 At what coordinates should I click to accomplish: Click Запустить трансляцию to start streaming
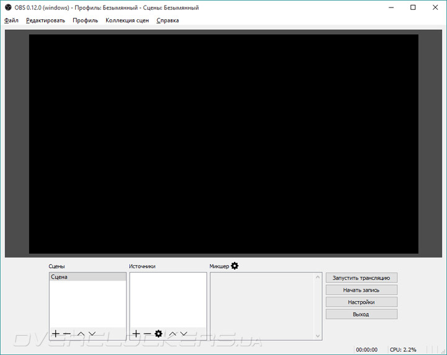pos(361,278)
